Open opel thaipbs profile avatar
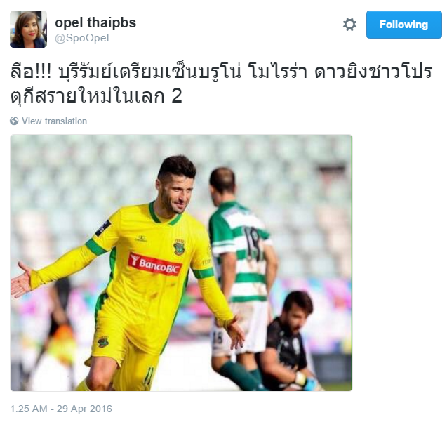447x422 pixels. 28,29
